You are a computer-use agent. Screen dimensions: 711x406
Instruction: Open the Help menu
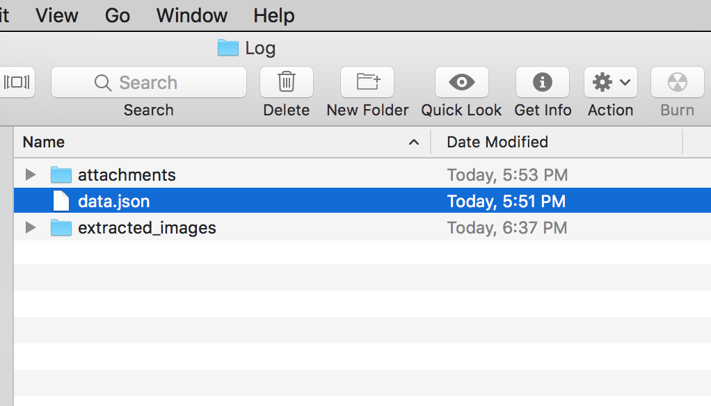coord(274,15)
